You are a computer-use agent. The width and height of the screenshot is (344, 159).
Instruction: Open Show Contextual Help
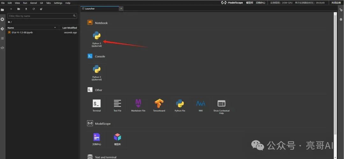coord(221,107)
